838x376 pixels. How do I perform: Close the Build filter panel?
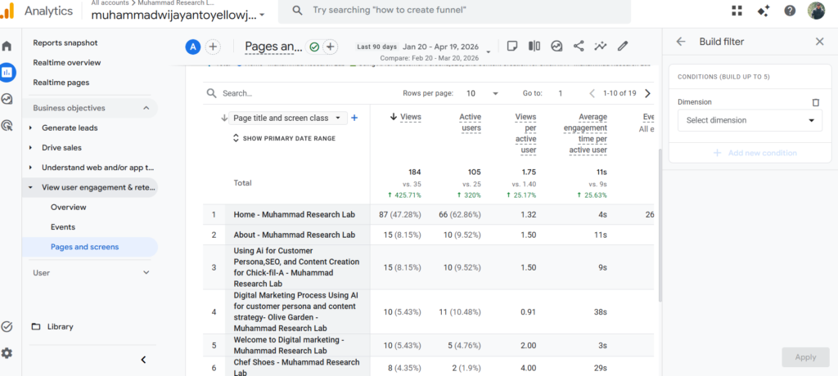(x=819, y=42)
